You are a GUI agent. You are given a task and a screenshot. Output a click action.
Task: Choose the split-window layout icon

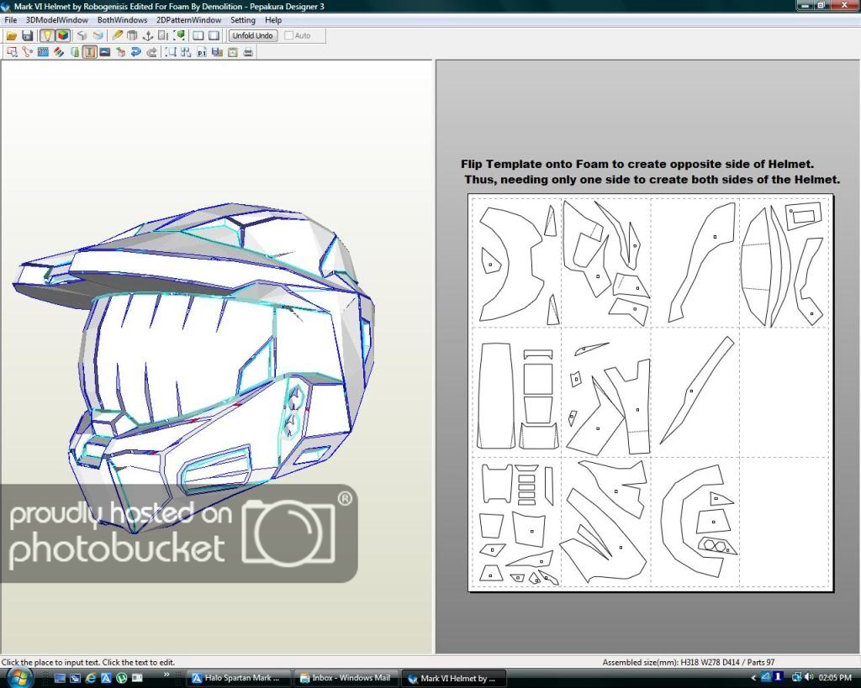[x=198, y=35]
